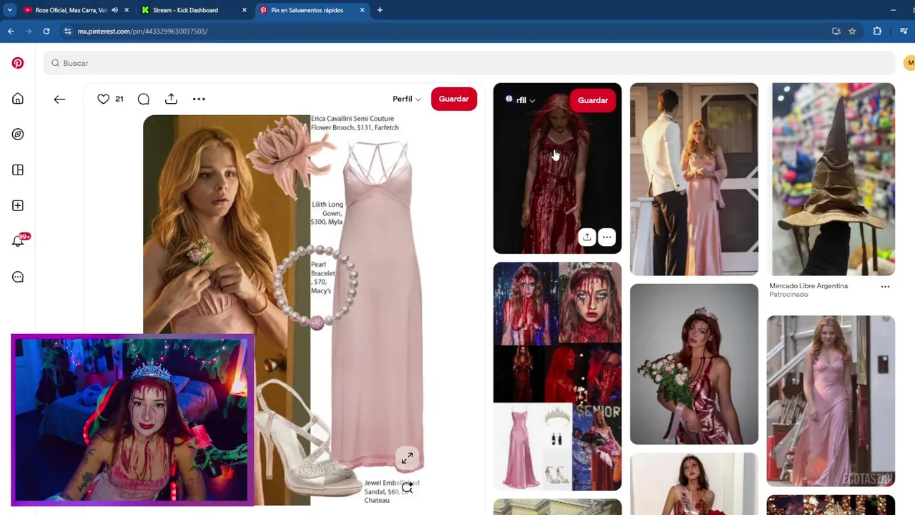Image resolution: width=915 pixels, height=515 pixels.
Task: Expand main pin image to fullscreen
Action: [407, 458]
